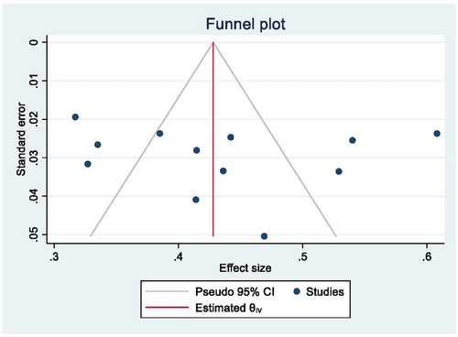Click the lowest dot left of red line
The image size is (458, 337).
(196, 200)
